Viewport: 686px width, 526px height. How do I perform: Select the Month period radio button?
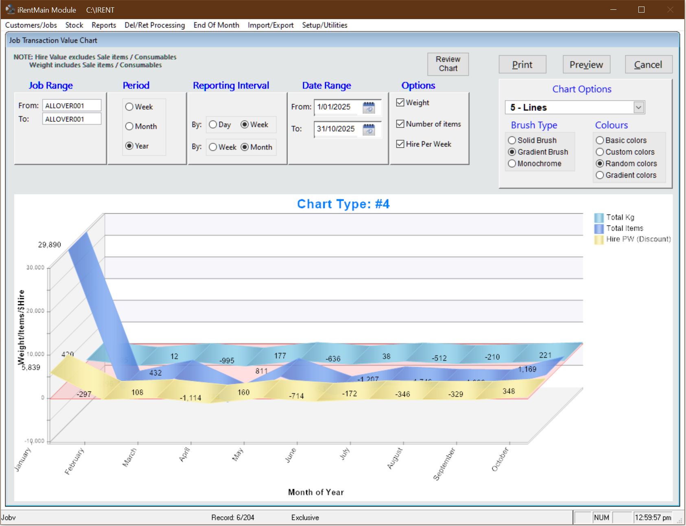129,127
